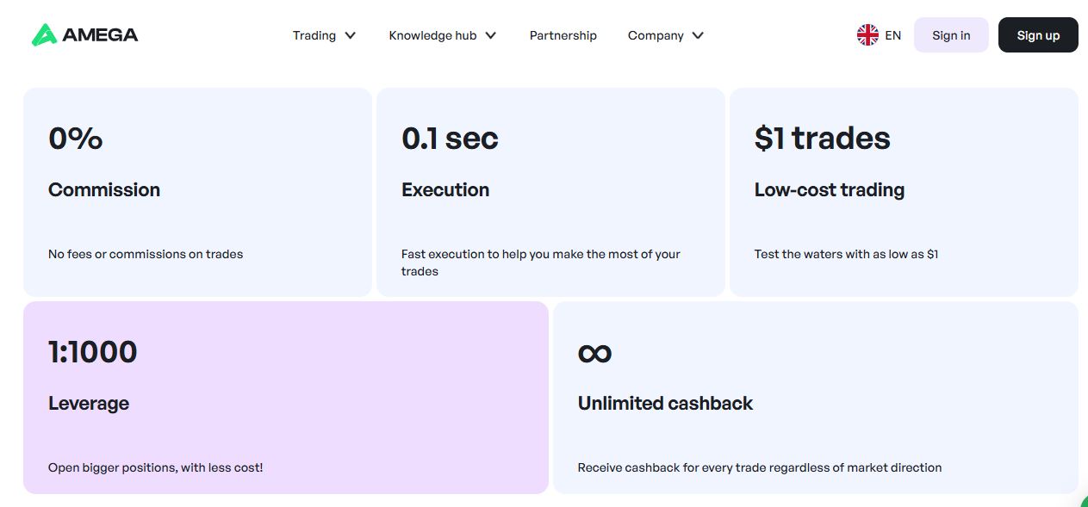Click the $1 trades card
The width and height of the screenshot is (1088, 507).
tap(904, 192)
